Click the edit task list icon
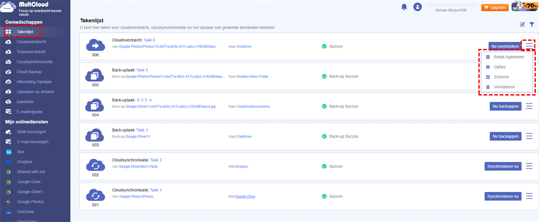The height and width of the screenshot is (222, 539). (x=522, y=25)
